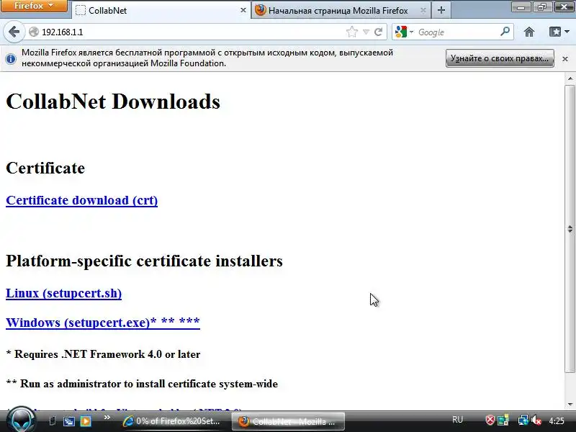Click the info icon in notification bar

click(11, 58)
